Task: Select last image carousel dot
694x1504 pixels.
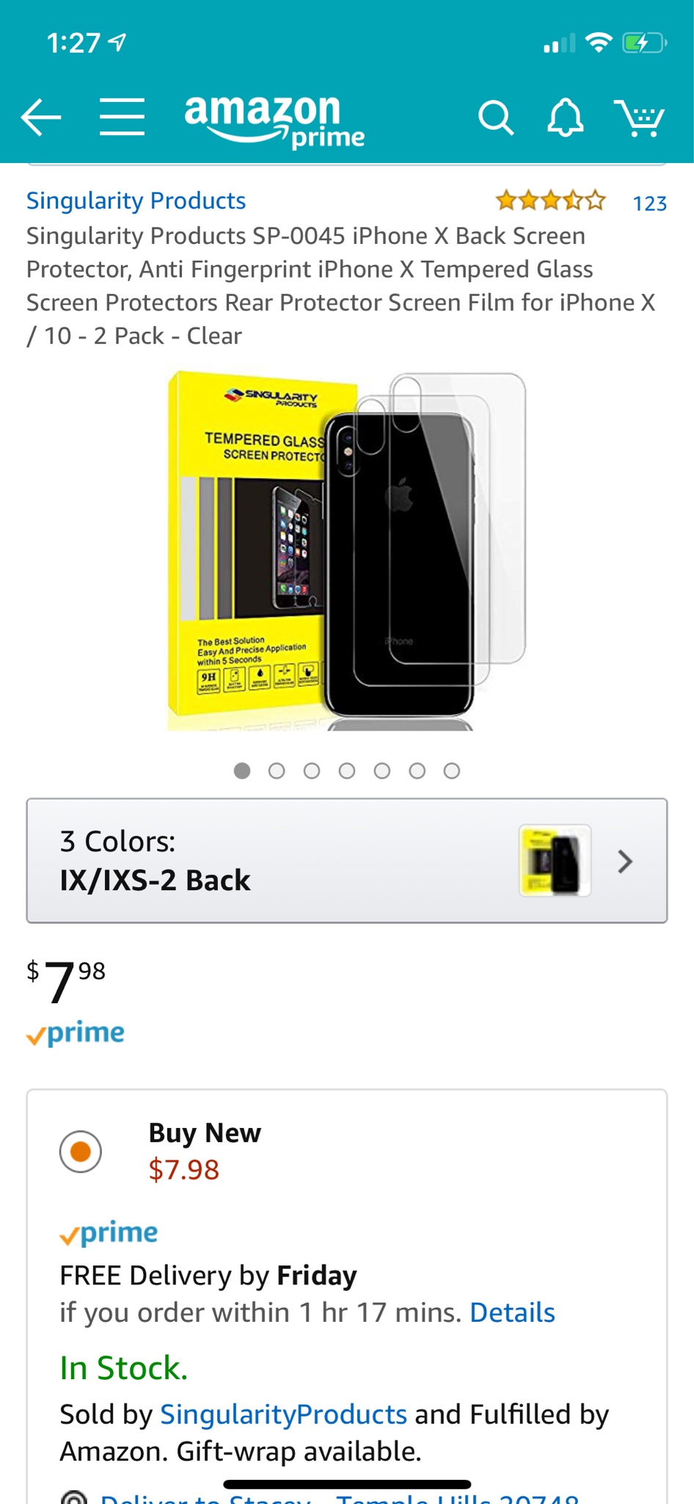Action: click(x=452, y=770)
